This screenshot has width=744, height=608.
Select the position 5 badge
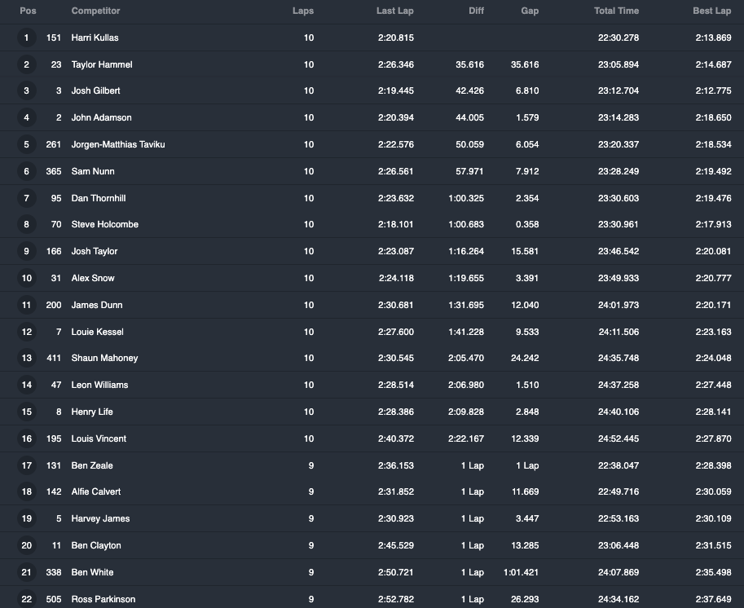click(x=27, y=144)
